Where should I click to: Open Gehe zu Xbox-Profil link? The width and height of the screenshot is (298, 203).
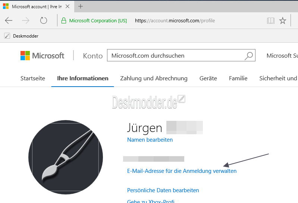(x=151, y=201)
